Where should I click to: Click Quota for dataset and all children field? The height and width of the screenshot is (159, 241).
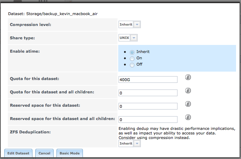click(x=148, y=93)
